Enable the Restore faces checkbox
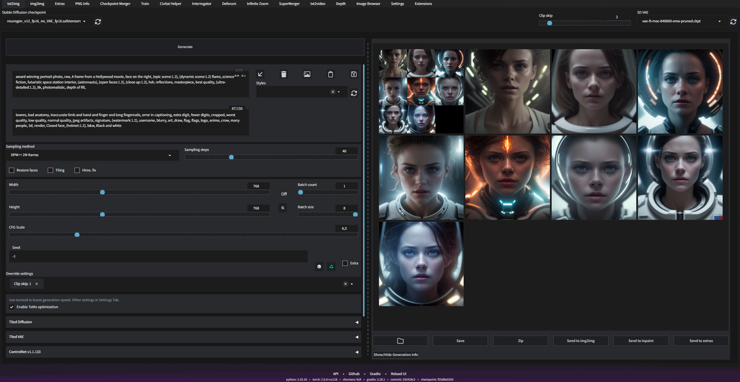Screen dimensions: 740x382 [x=12, y=170]
